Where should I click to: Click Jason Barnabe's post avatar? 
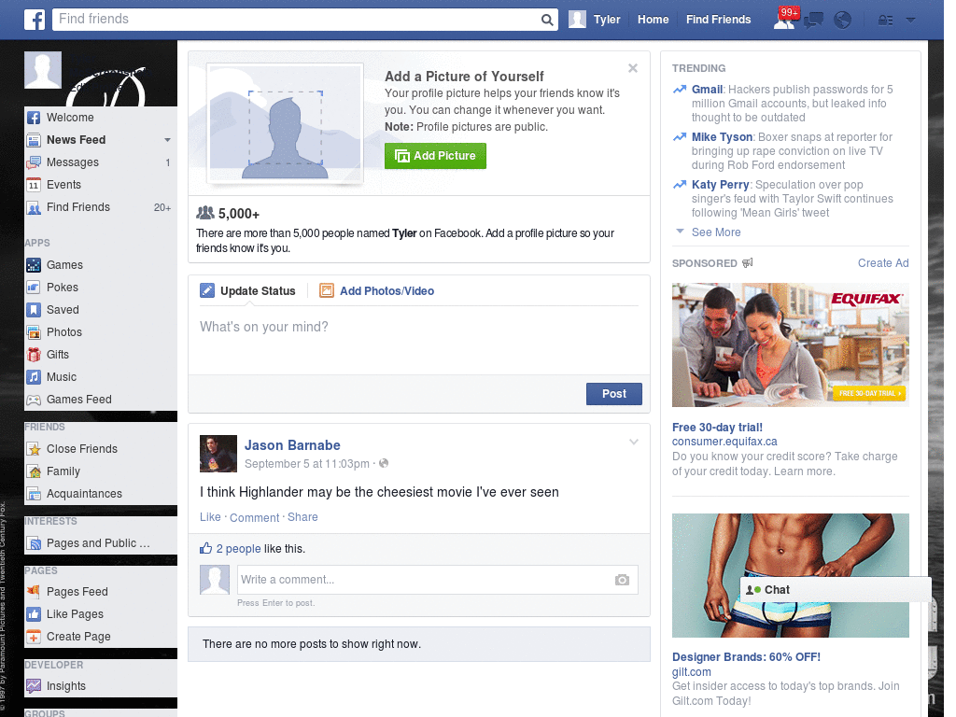[x=218, y=454]
